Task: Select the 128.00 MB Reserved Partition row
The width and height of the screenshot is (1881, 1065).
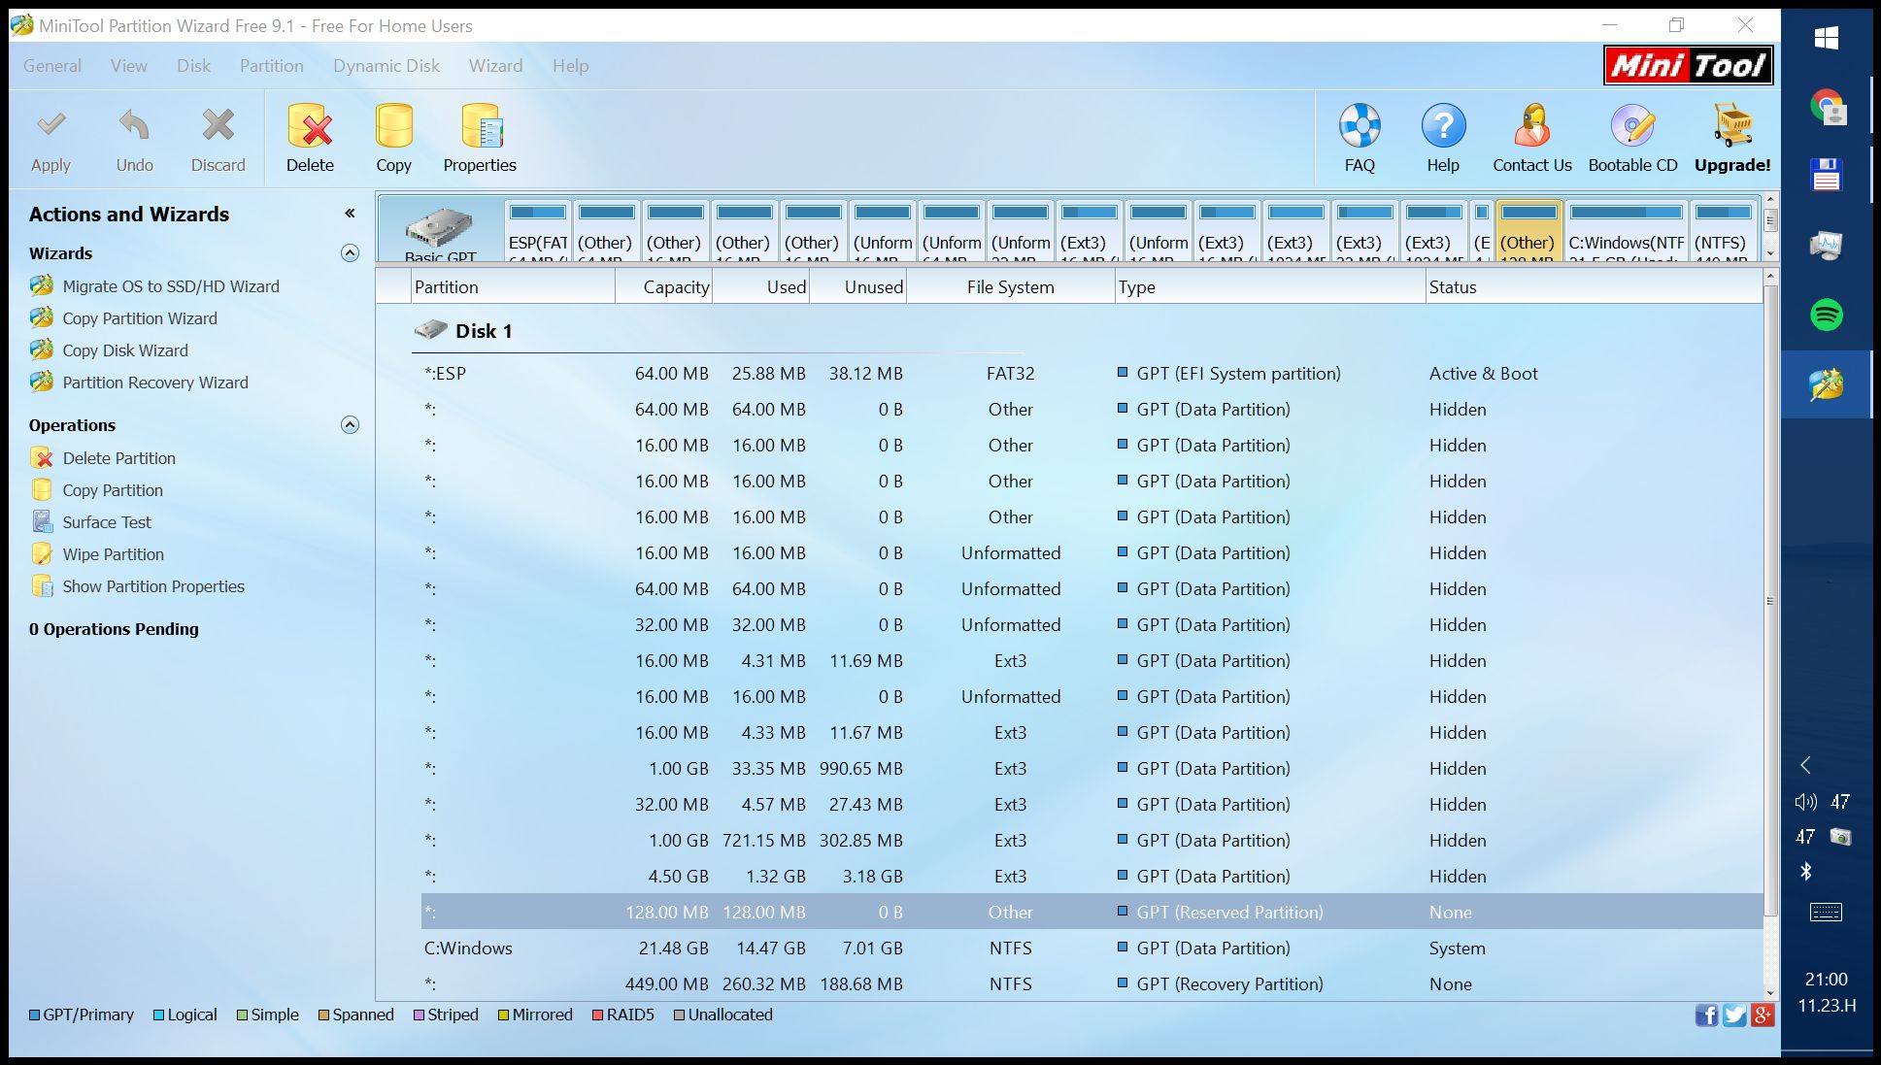Action: click(x=1092, y=913)
